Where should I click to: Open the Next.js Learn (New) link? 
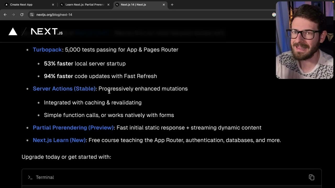pyautogui.click(x=59, y=140)
